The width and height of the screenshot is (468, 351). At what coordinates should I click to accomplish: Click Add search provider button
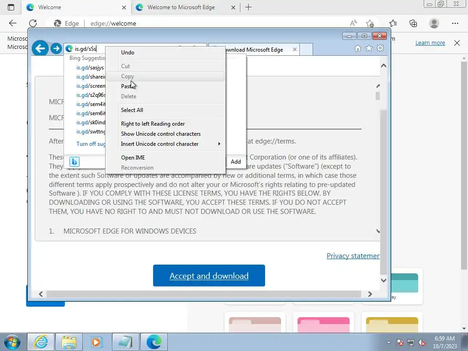click(x=235, y=162)
